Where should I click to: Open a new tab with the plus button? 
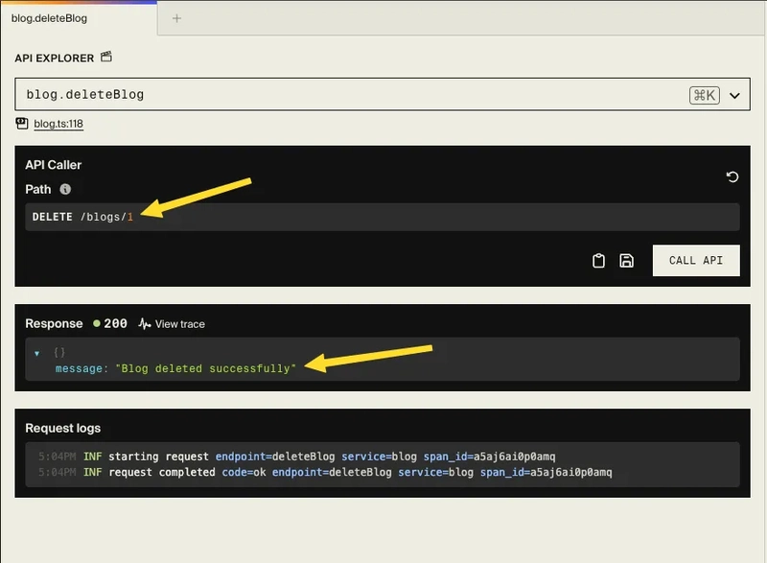point(176,18)
